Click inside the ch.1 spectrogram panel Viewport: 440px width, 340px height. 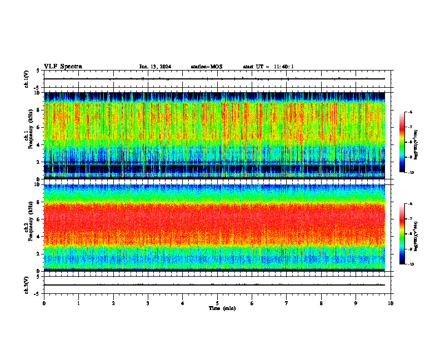[214, 136]
